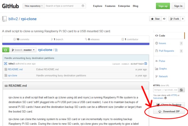The image size is (188, 126).
Task: Open rpi-clone repository title link
Action: point(29,19)
